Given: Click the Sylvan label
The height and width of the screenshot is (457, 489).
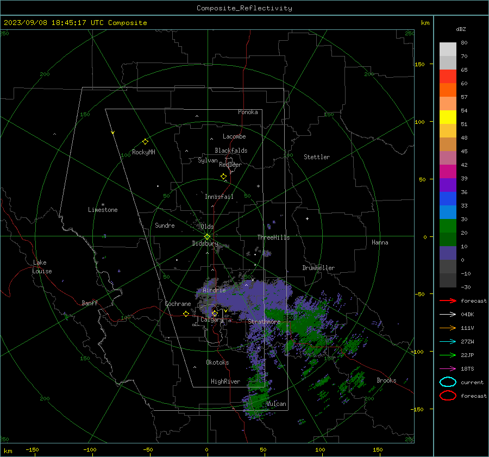Looking at the screenshot, I should 208,160.
